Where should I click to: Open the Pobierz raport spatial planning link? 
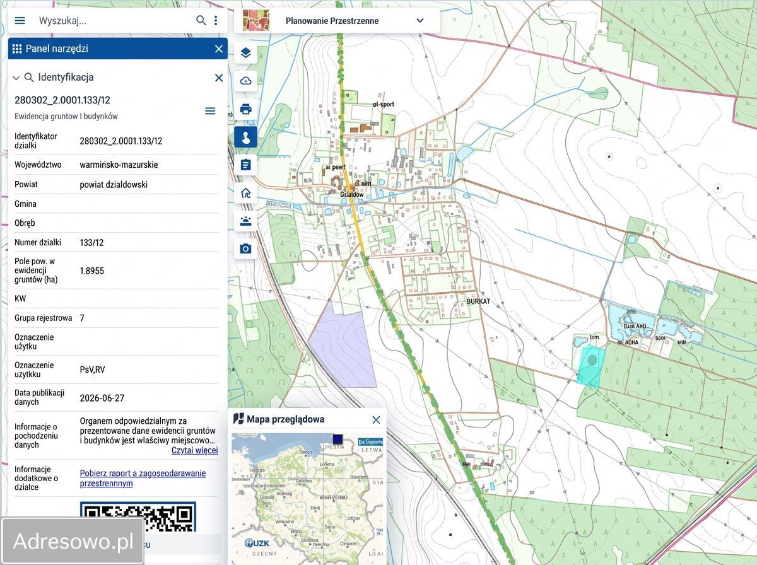tap(143, 478)
